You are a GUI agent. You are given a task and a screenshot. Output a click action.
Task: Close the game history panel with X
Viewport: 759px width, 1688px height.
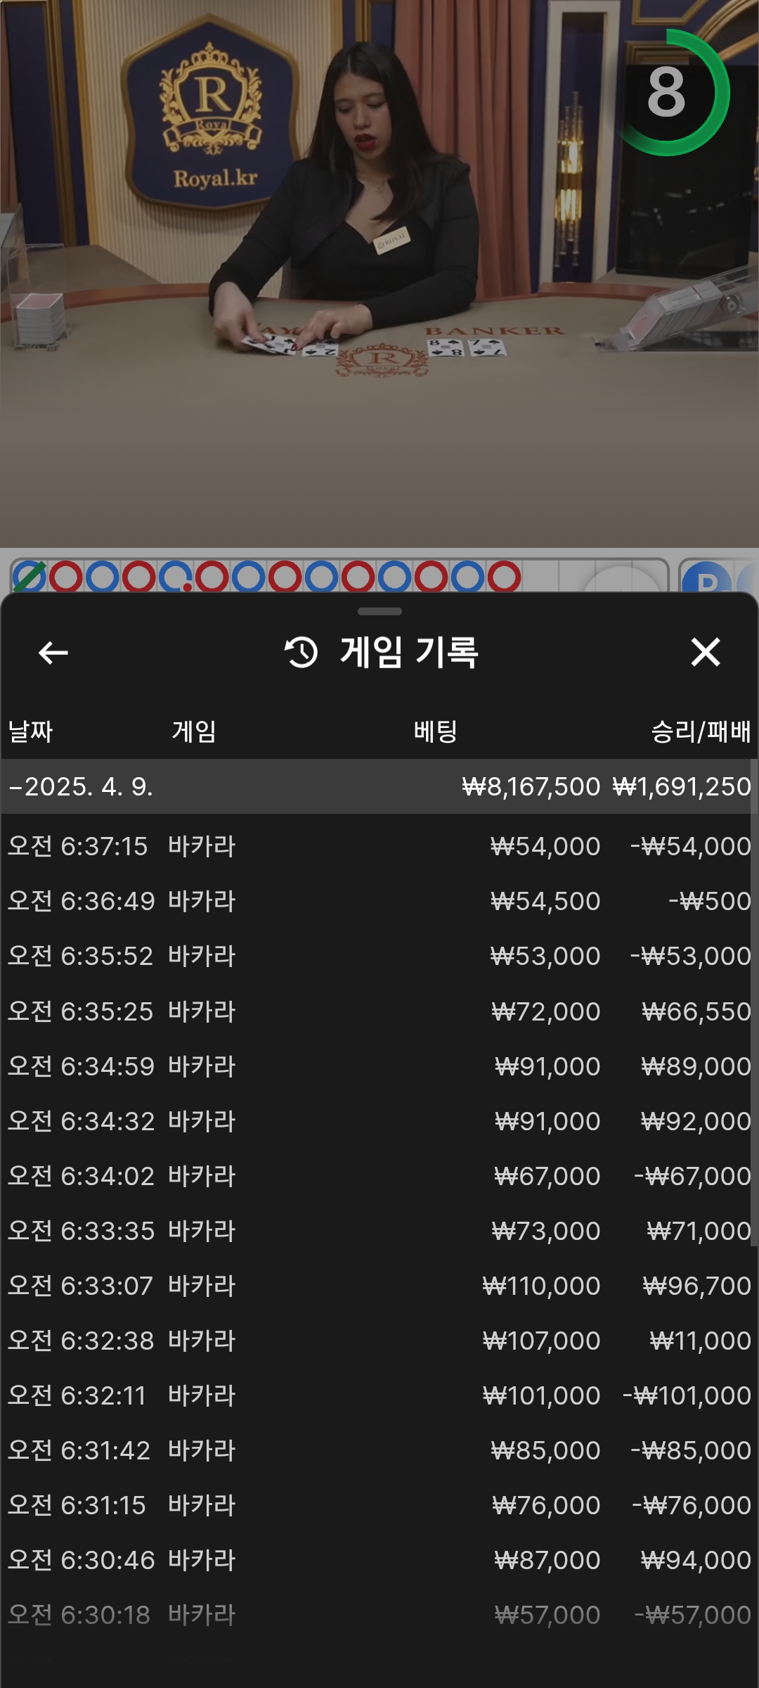click(705, 652)
